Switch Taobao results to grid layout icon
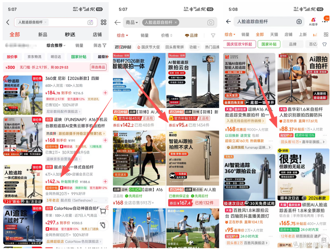The height and width of the screenshot is (251, 332). coord(326,34)
